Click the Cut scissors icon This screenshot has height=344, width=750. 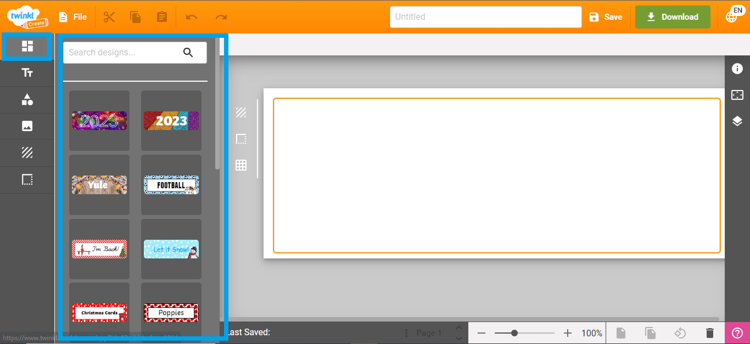point(109,16)
